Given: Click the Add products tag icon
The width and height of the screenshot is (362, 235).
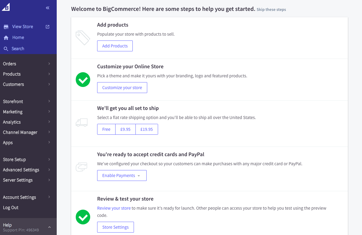Looking at the screenshot, I should pos(83,38).
